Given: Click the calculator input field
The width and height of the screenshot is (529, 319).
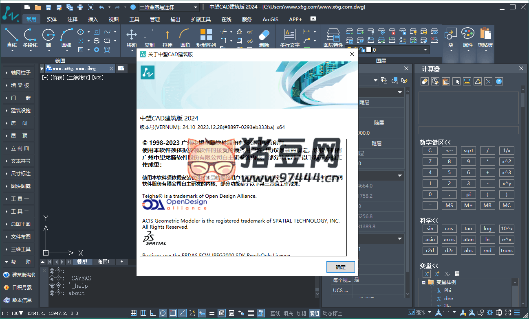Looking at the screenshot, I should point(468,130).
